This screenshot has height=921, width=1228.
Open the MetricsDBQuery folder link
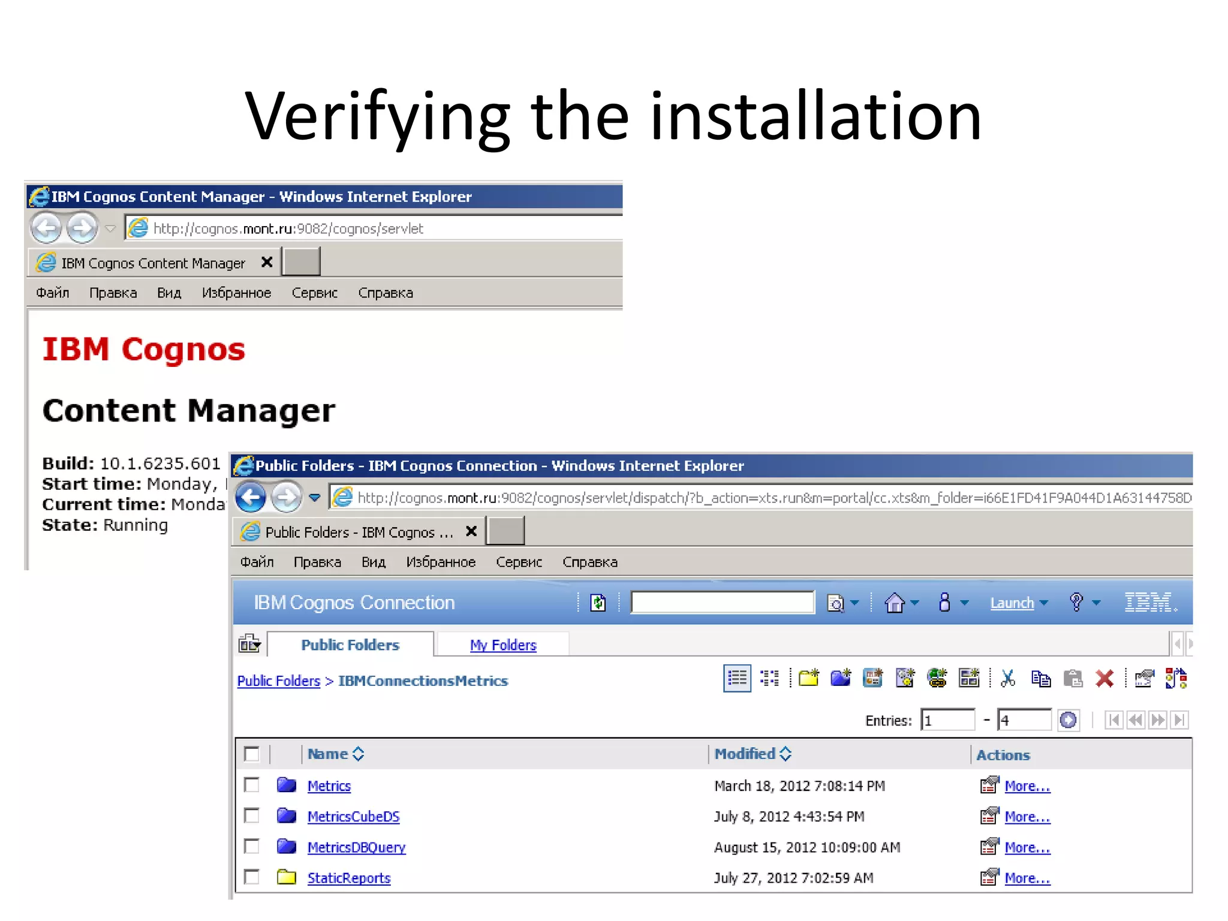(x=356, y=847)
